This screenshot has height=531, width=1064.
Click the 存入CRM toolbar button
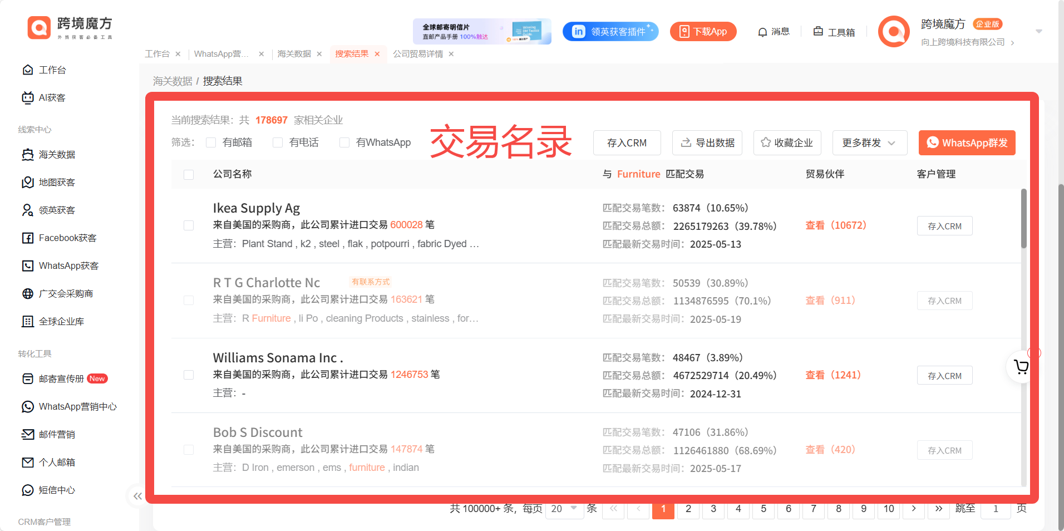click(627, 143)
